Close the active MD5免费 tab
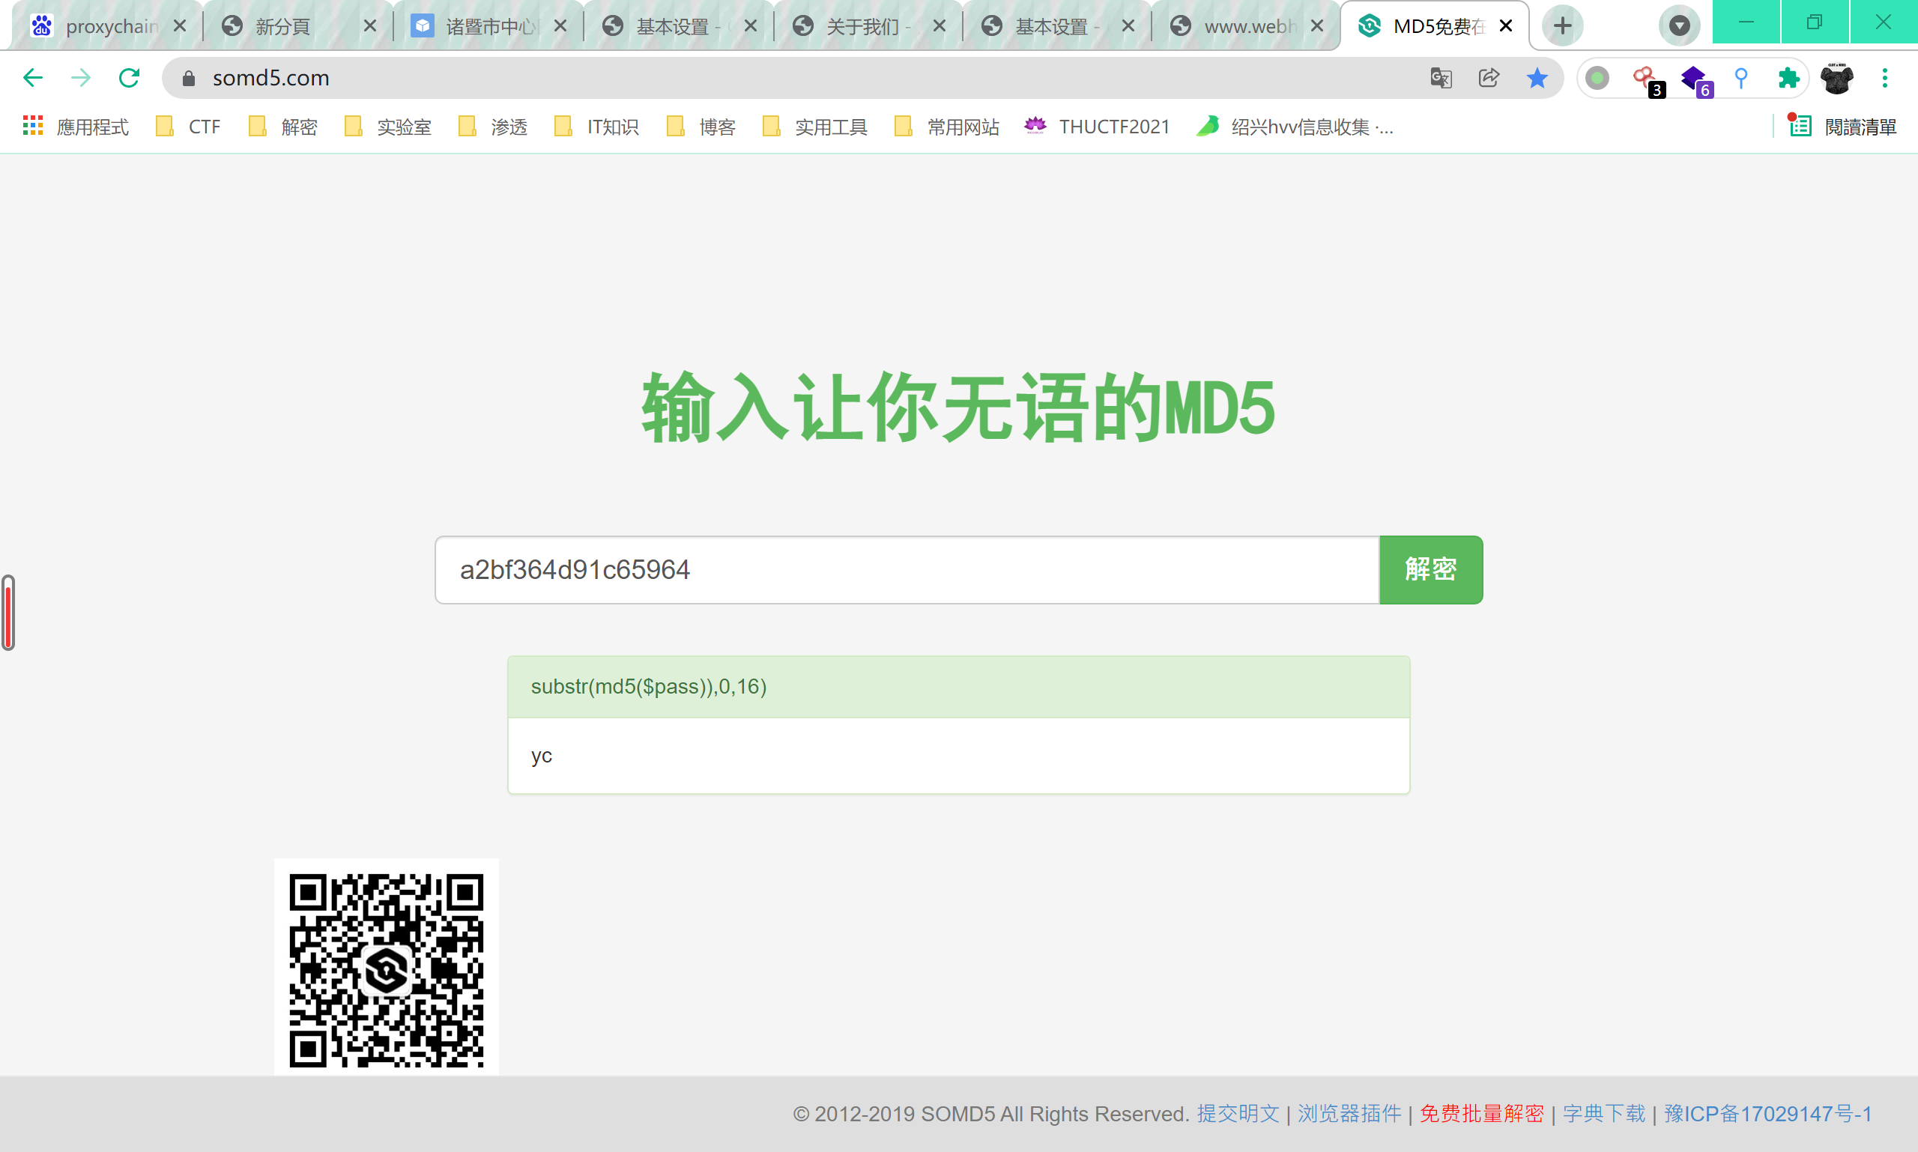Screen dimensions: 1918x1152 tap(1506, 26)
